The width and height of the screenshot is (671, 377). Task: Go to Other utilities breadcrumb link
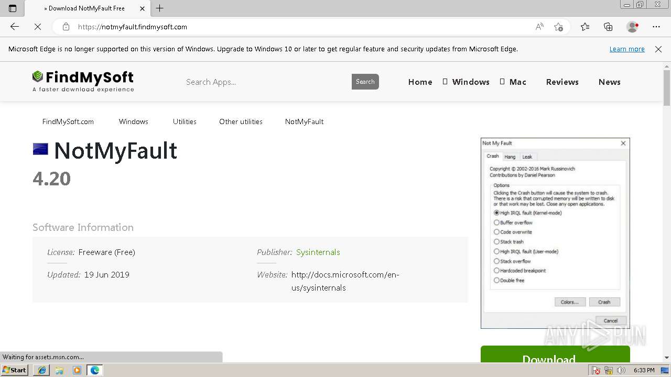(241, 121)
